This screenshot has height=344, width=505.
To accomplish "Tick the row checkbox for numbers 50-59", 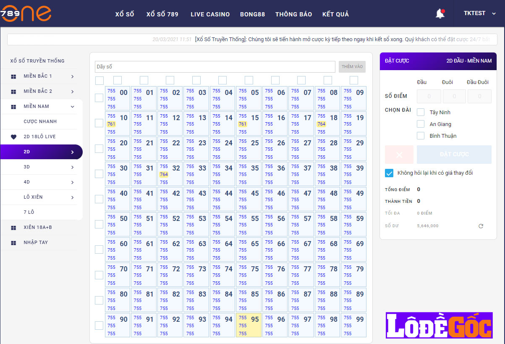I will point(99,224).
